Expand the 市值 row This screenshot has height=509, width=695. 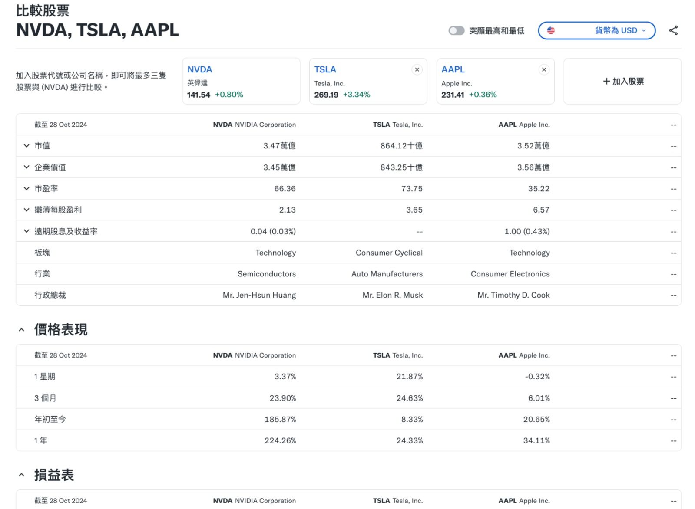pyautogui.click(x=26, y=146)
